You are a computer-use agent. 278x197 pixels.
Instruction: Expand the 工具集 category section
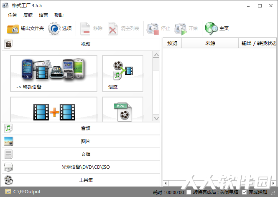[81, 180]
